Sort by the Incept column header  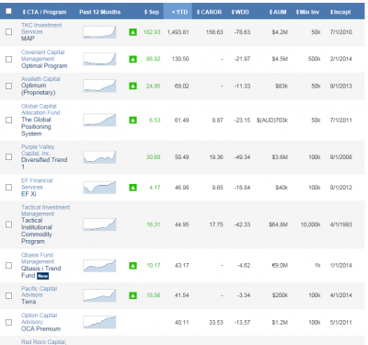pyautogui.click(x=340, y=12)
